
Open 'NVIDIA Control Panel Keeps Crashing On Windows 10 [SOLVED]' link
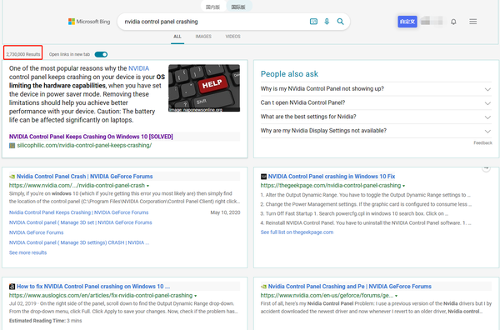click(x=91, y=137)
